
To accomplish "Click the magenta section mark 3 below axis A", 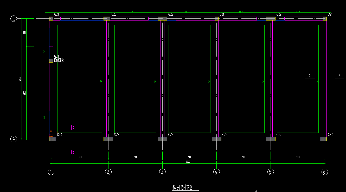I will coord(73,152).
